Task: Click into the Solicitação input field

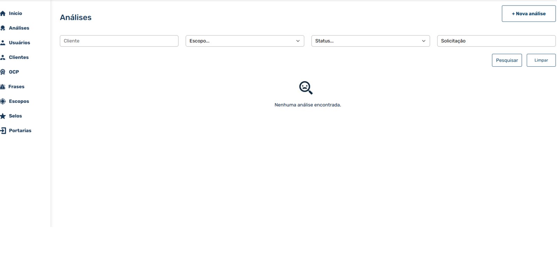Action: pos(496,41)
